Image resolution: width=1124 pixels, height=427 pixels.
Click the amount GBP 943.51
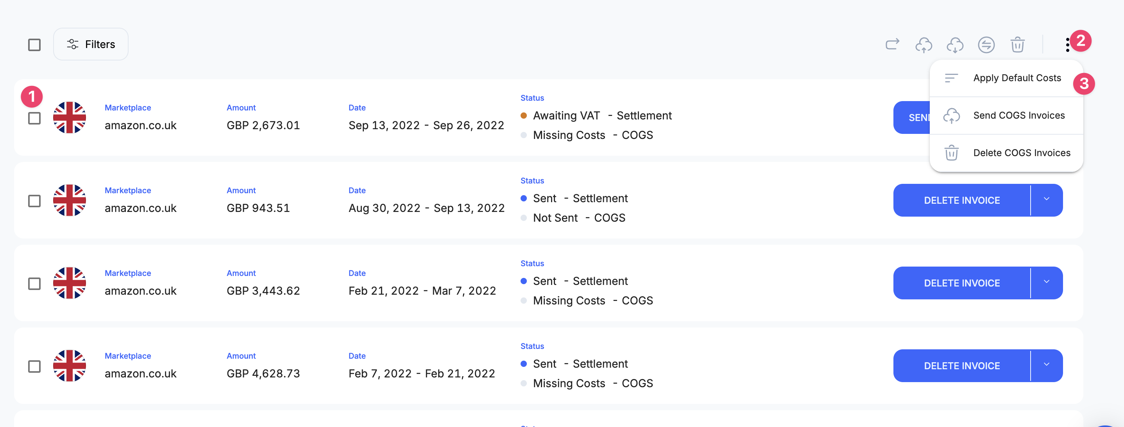click(x=258, y=208)
